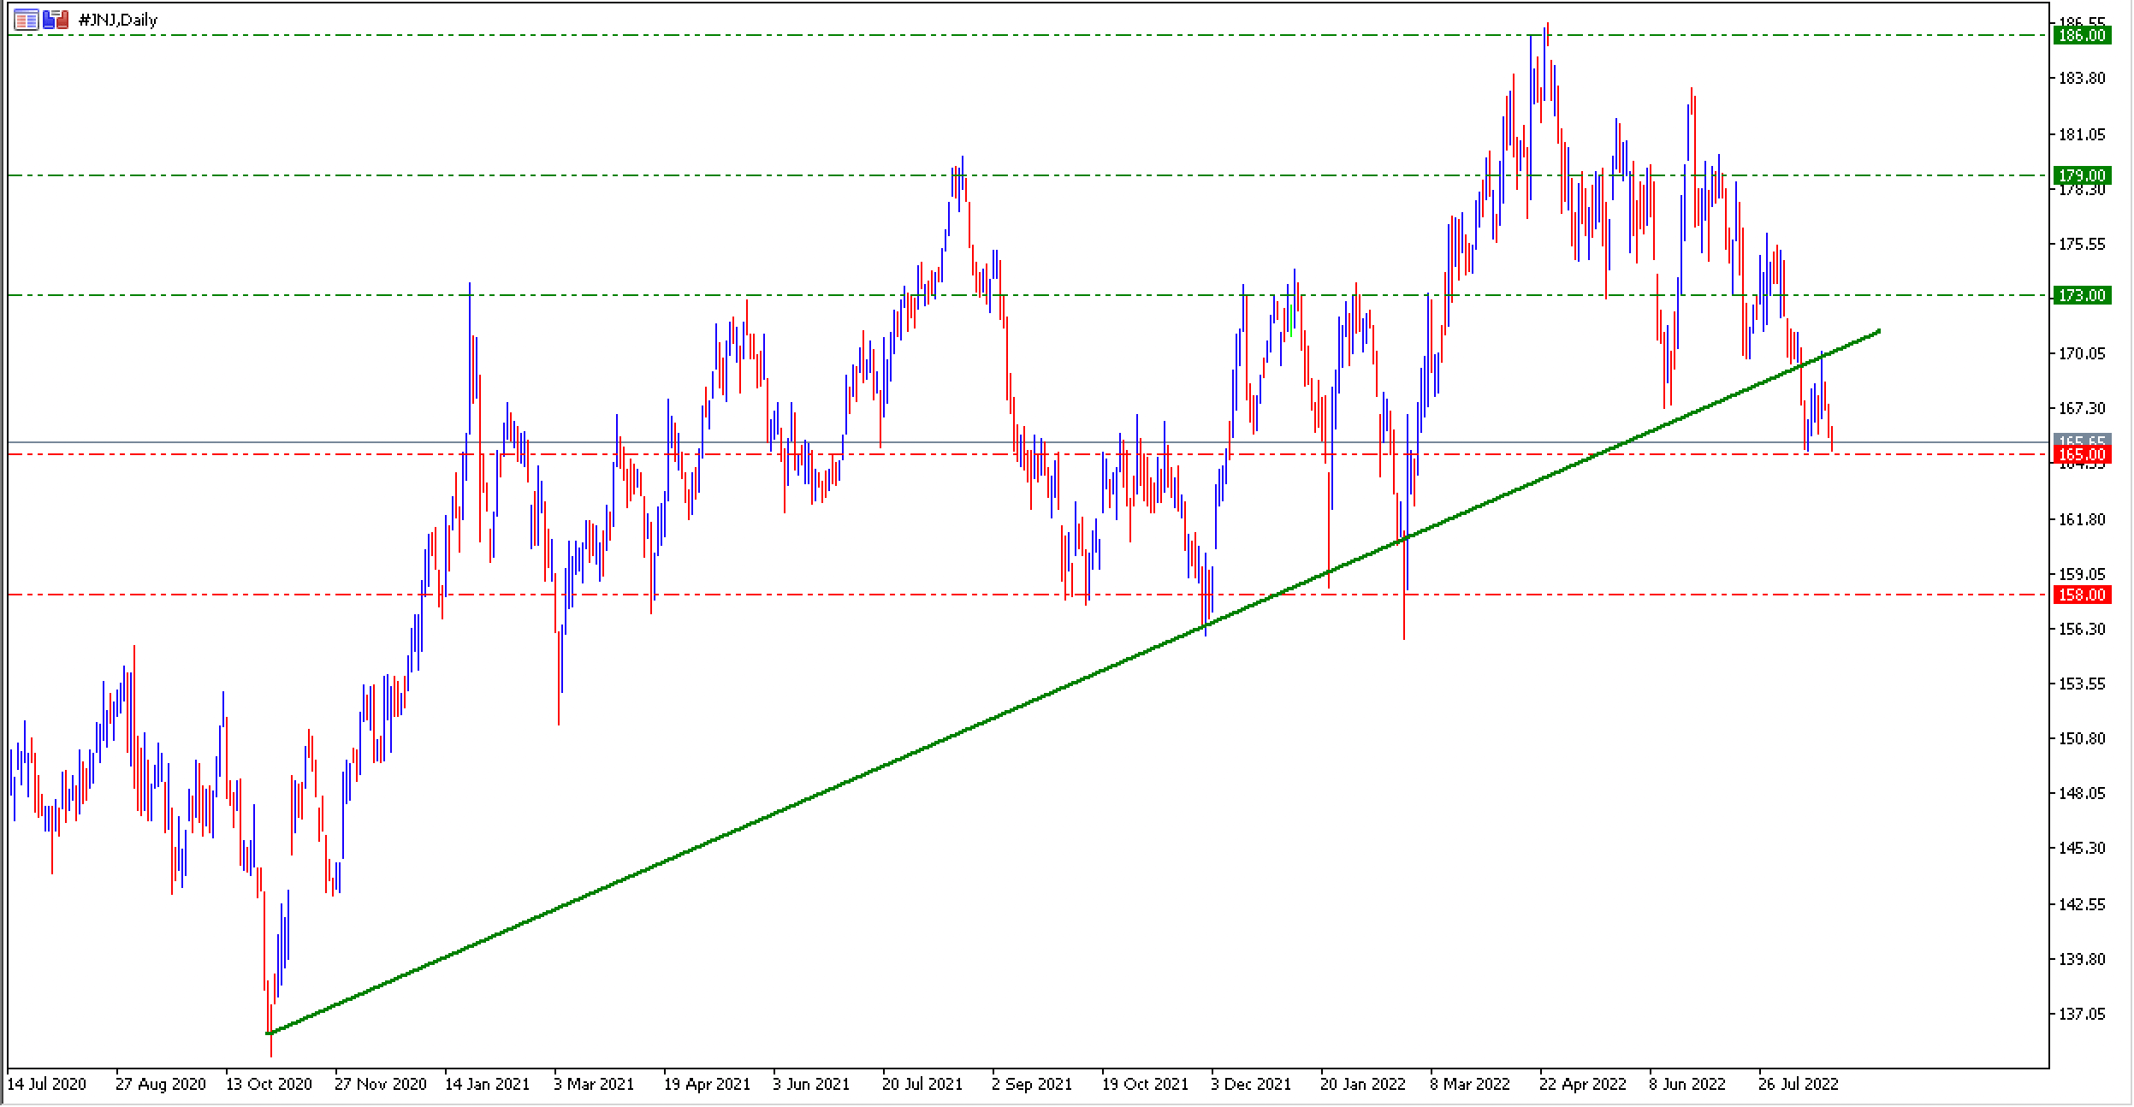
Task: Click the 26 Jul 2022 date label
Action: [1799, 1085]
